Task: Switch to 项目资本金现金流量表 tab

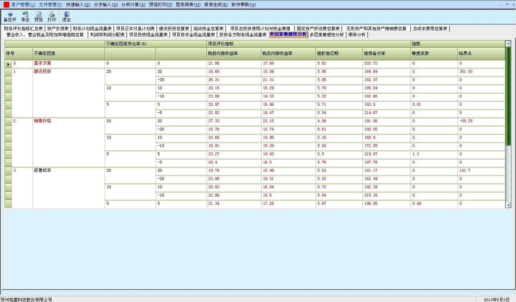Action: [x=193, y=35]
